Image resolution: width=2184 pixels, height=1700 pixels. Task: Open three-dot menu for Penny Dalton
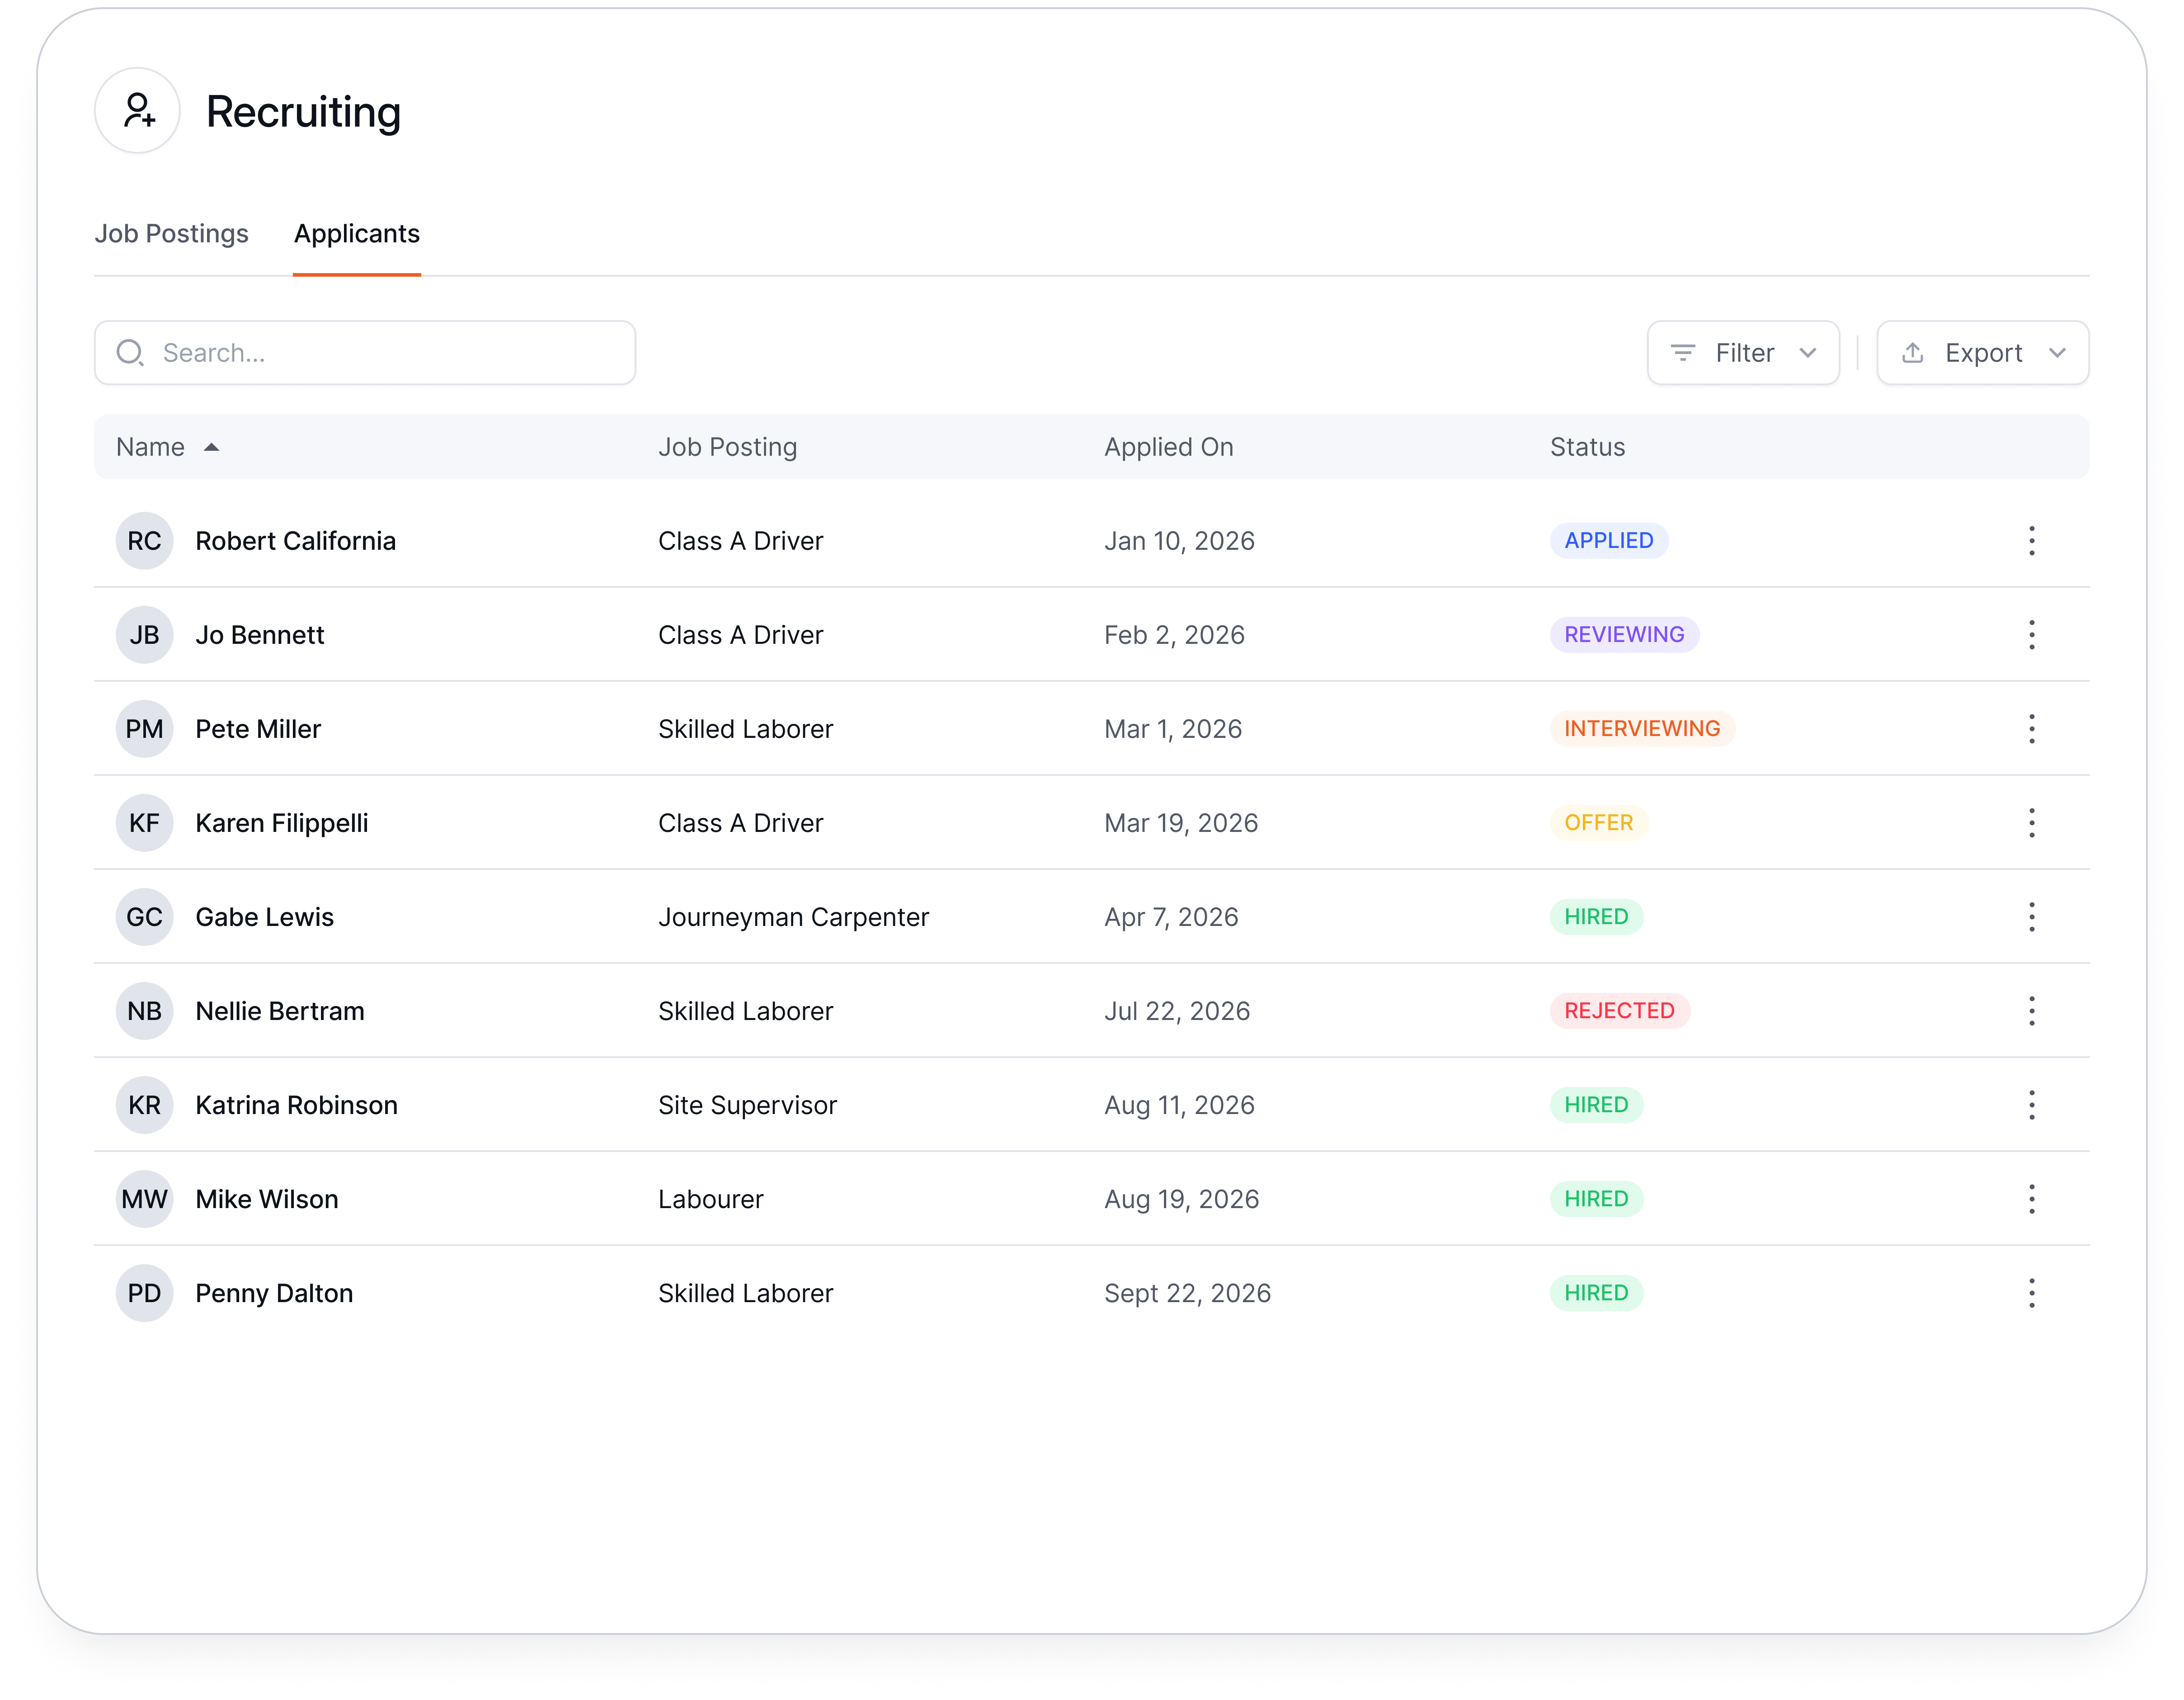click(x=2031, y=1293)
